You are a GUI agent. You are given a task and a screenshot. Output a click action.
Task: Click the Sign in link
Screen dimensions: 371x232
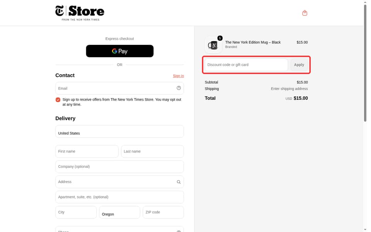(x=178, y=76)
